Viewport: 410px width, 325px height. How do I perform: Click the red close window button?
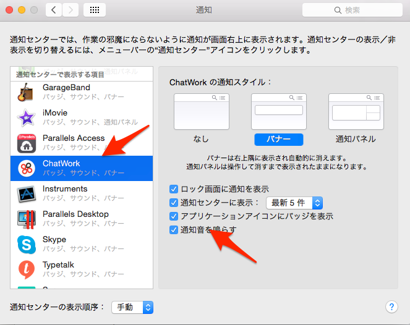click(x=9, y=10)
